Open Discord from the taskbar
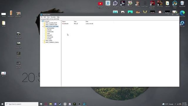The height and width of the screenshot is (106, 188). [x=56, y=104]
